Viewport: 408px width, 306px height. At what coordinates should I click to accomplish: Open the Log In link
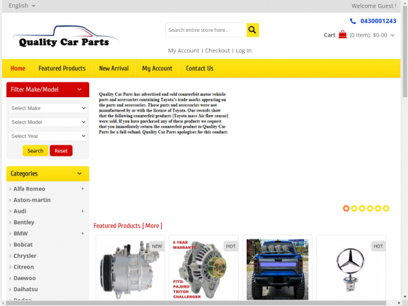tap(243, 50)
